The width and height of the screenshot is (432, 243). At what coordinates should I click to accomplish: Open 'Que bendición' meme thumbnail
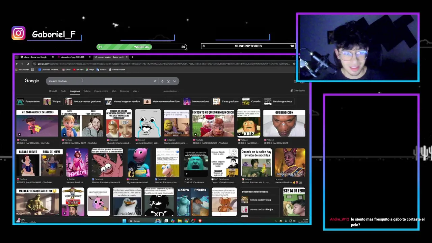284,123
